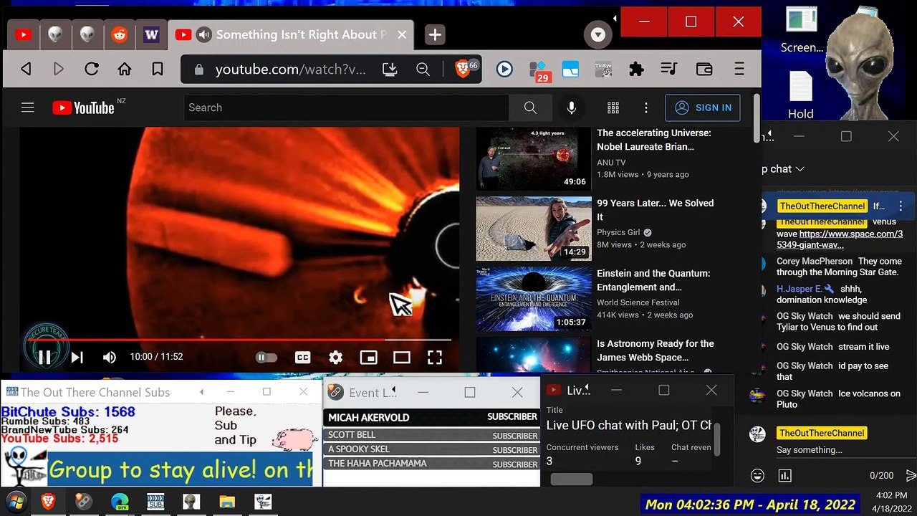Select SCOTT BELL subscriber row
Viewport: 917px width, 516px height.
432,435
